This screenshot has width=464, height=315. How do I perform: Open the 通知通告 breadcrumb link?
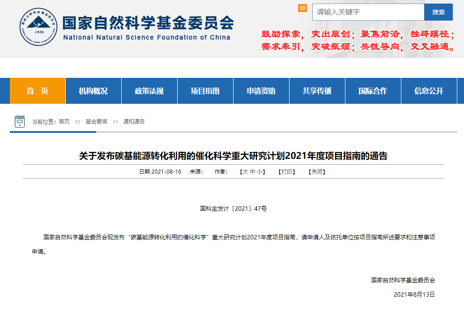134,122
